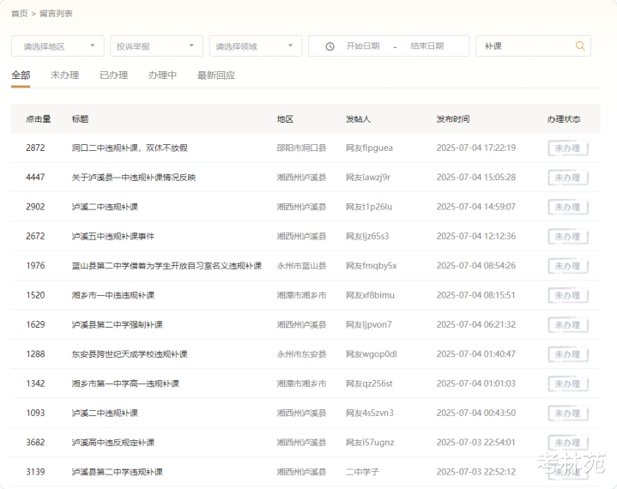Click the 标题 column header
Viewport: 617px width, 489px height.
point(80,119)
